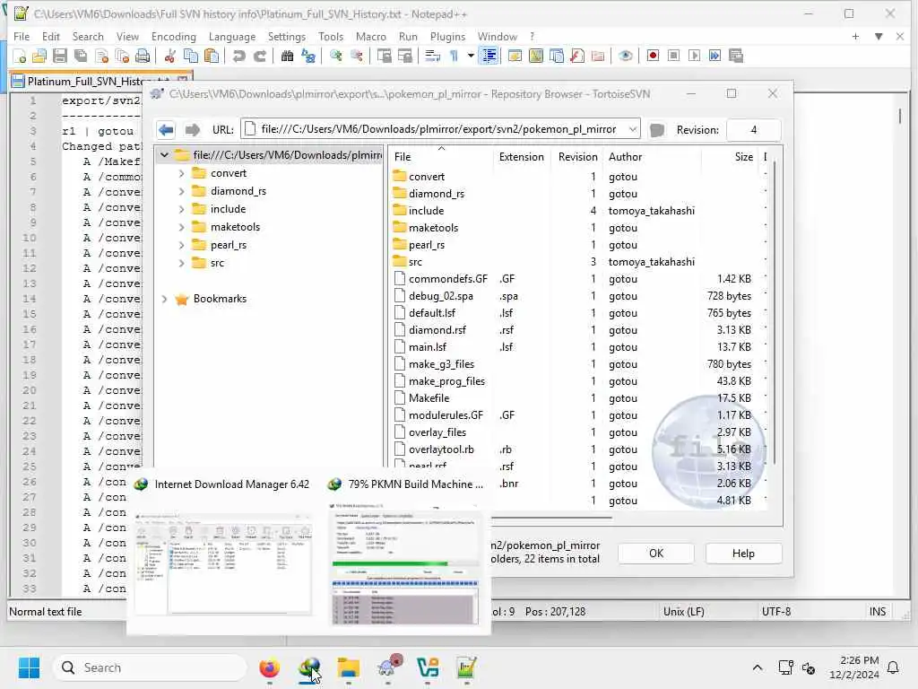Image resolution: width=918 pixels, height=689 pixels.
Task: Open the URL combo box dropdown arrow
Action: [632, 129]
